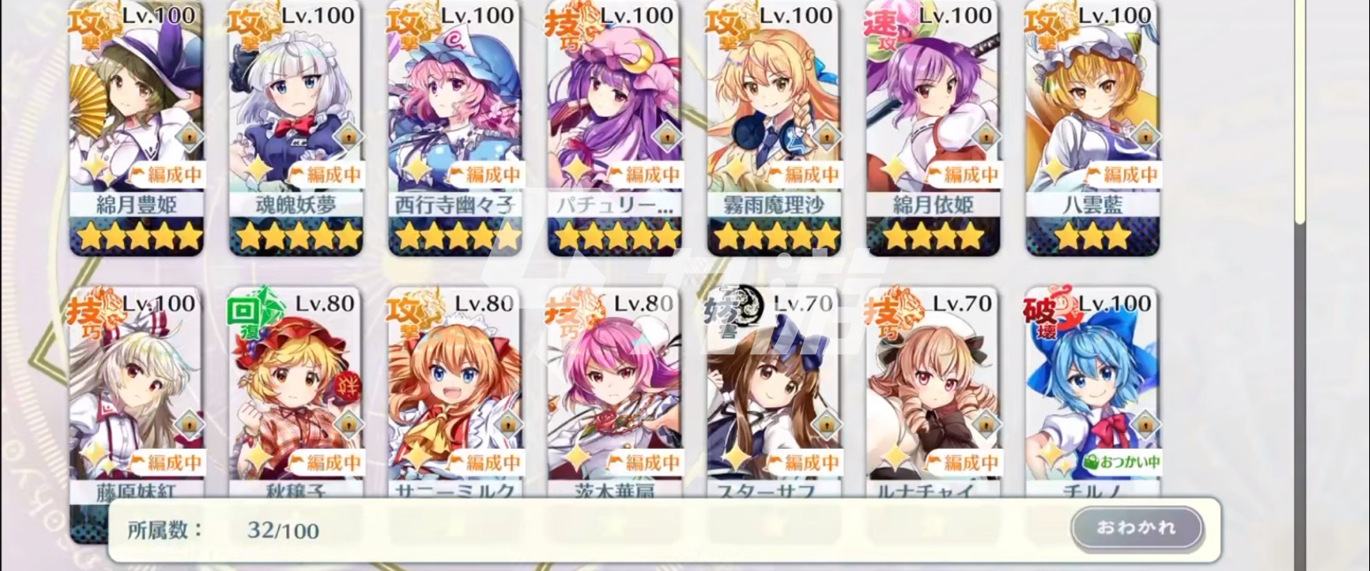
Task: Click the 綿月依姫 name label
Action: point(933,204)
